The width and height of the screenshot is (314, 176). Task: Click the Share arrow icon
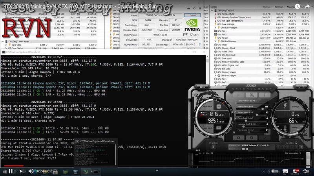(307, 7)
